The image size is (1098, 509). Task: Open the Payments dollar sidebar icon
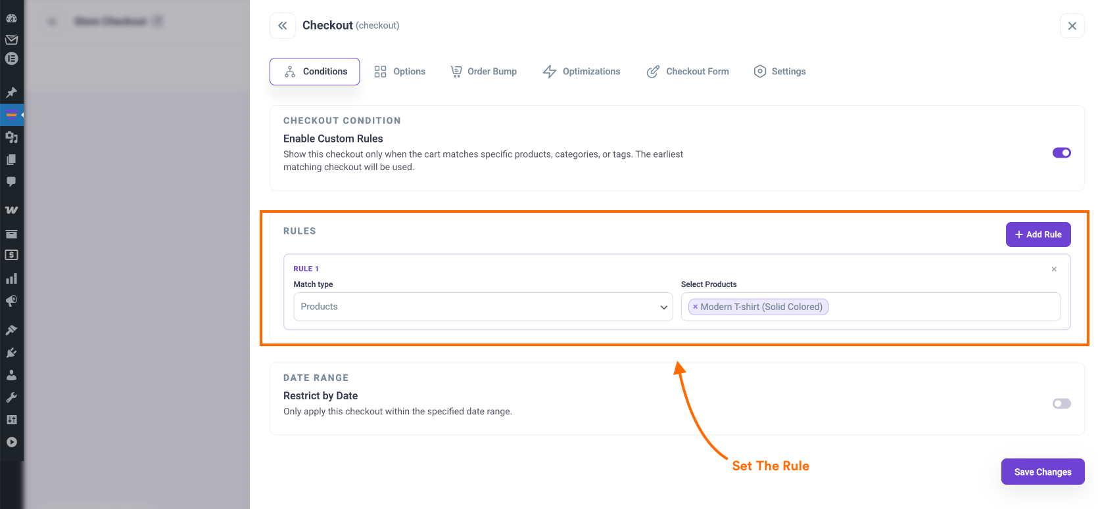(x=11, y=255)
